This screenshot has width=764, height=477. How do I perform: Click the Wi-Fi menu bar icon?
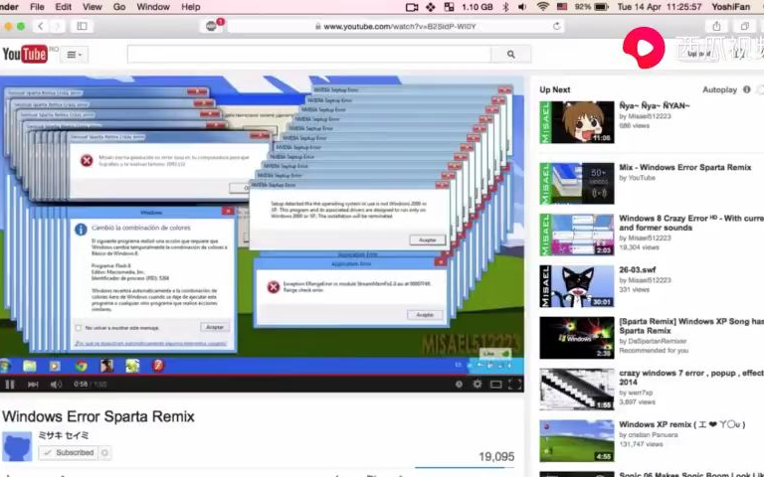click(543, 7)
